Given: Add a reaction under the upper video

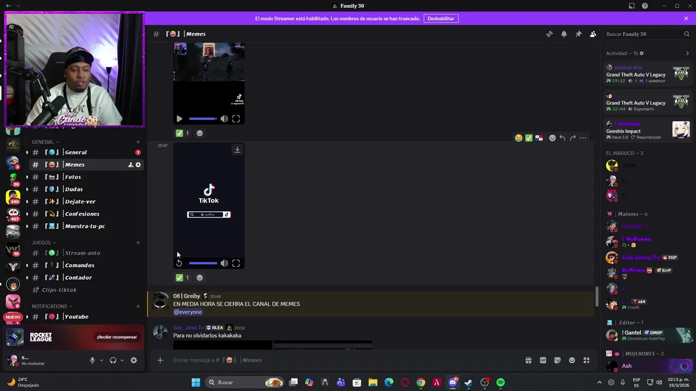Looking at the screenshot, I should [200, 133].
